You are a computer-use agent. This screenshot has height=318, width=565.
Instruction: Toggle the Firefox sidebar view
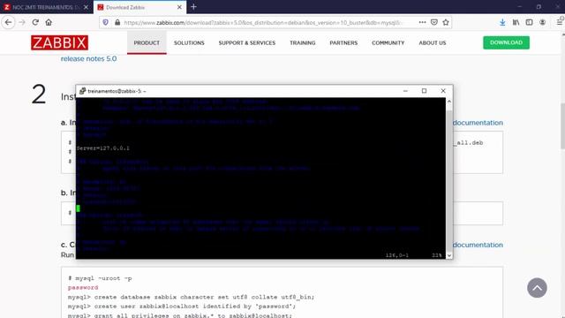[529, 22]
